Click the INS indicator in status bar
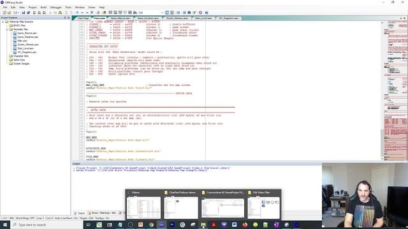The image size is (408, 229). [x=11, y=218]
